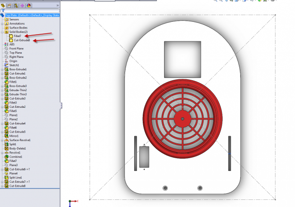Screen dimensions: 295x207
Task: Select the Sensors folder icon
Action: pos(6,19)
